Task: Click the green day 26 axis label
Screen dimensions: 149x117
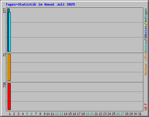Action: click(x=118, y=114)
